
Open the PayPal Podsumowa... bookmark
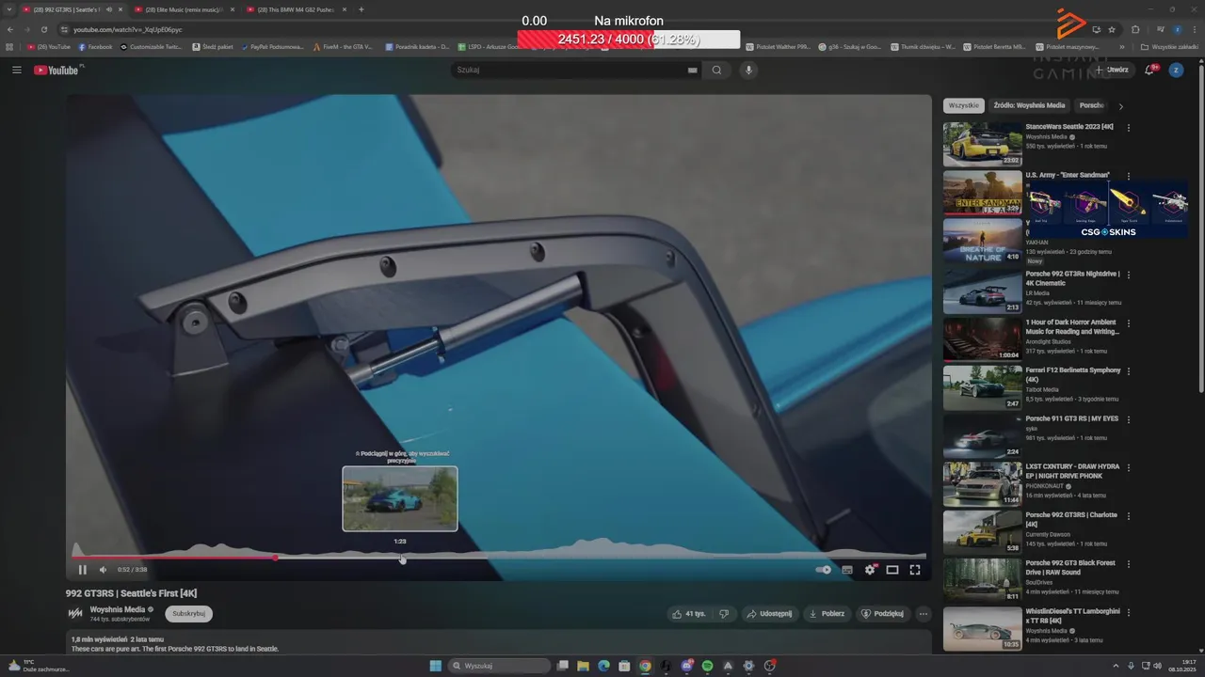(x=272, y=46)
